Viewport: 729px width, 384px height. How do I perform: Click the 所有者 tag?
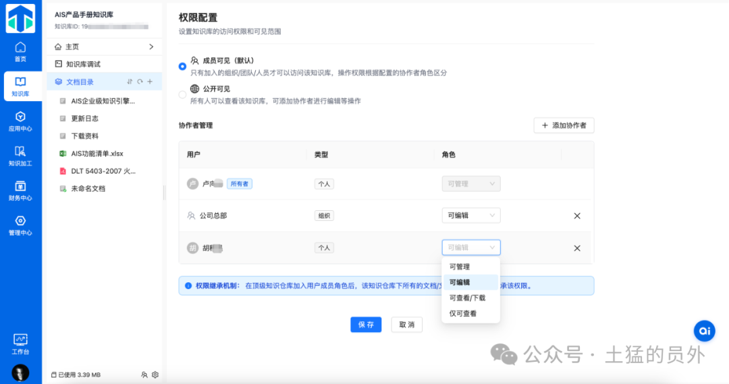tap(240, 184)
